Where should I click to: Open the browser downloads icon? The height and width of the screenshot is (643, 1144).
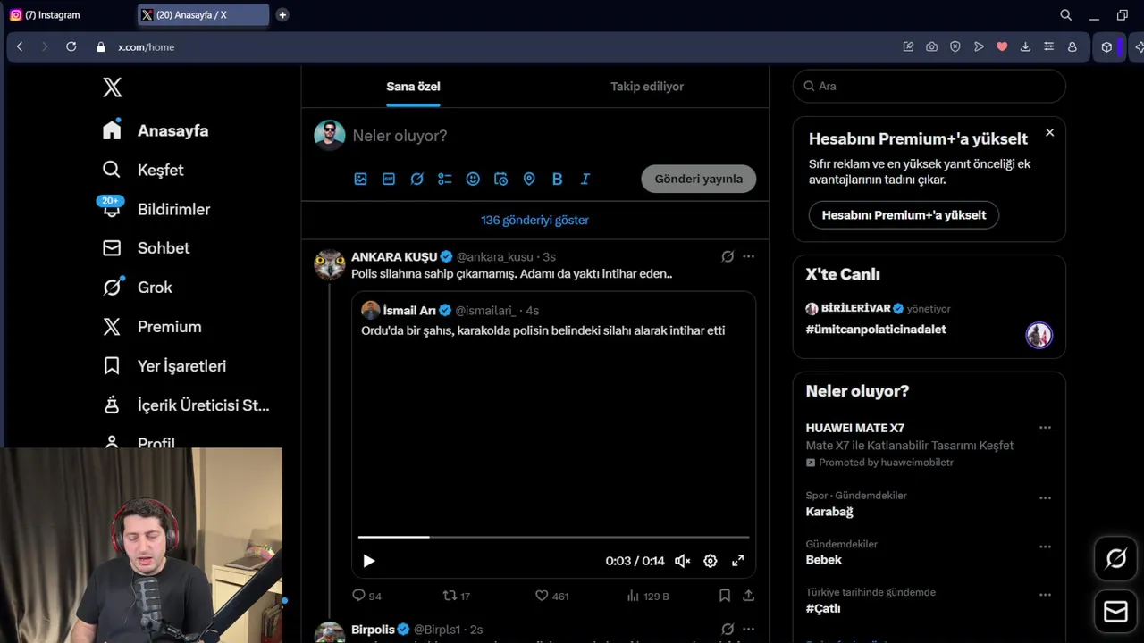click(x=1025, y=46)
